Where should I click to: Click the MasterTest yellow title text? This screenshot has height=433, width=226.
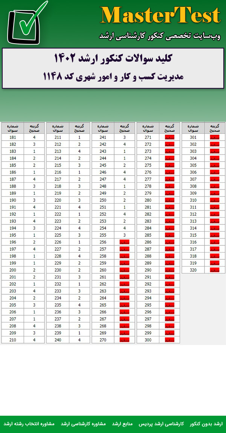(160, 16)
